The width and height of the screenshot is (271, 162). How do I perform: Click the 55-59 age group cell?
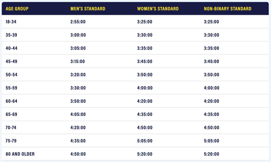pyautogui.click(x=11, y=88)
